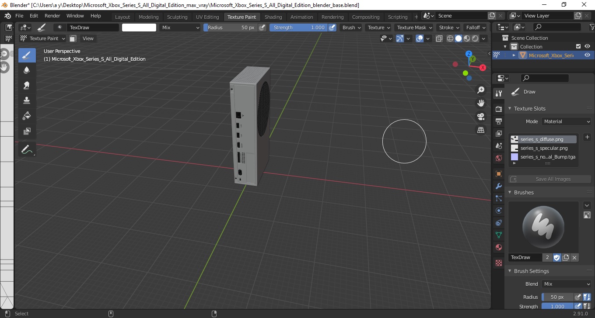Toggle X-ray display in viewport header
The image size is (595, 318).
point(438,38)
